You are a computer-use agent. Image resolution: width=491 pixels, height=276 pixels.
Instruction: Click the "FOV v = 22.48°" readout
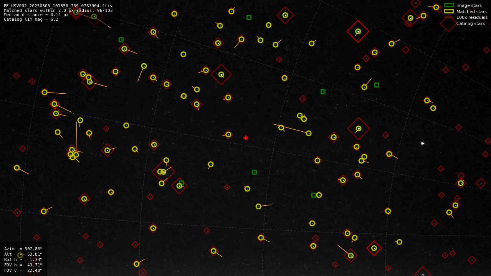coord(23,270)
